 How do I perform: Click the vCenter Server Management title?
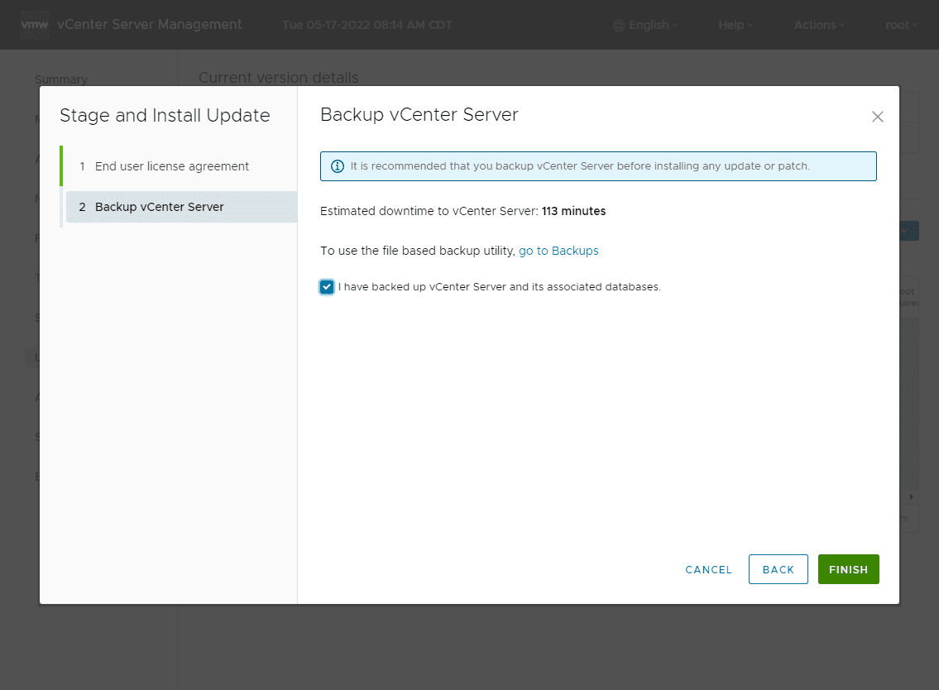click(x=150, y=25)
